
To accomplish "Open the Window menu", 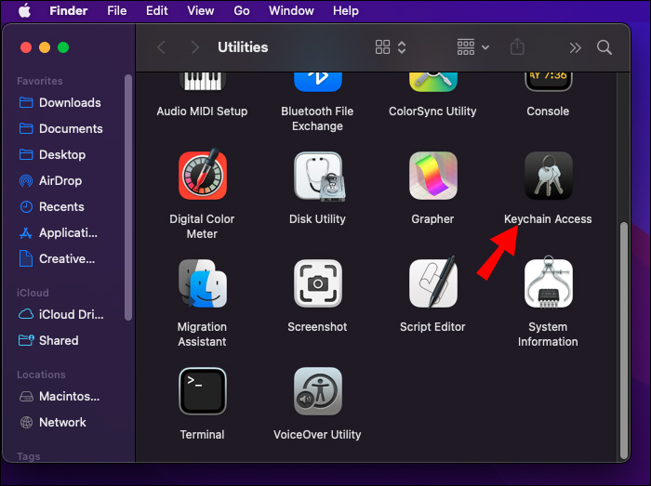I will (x=291, y=11).
